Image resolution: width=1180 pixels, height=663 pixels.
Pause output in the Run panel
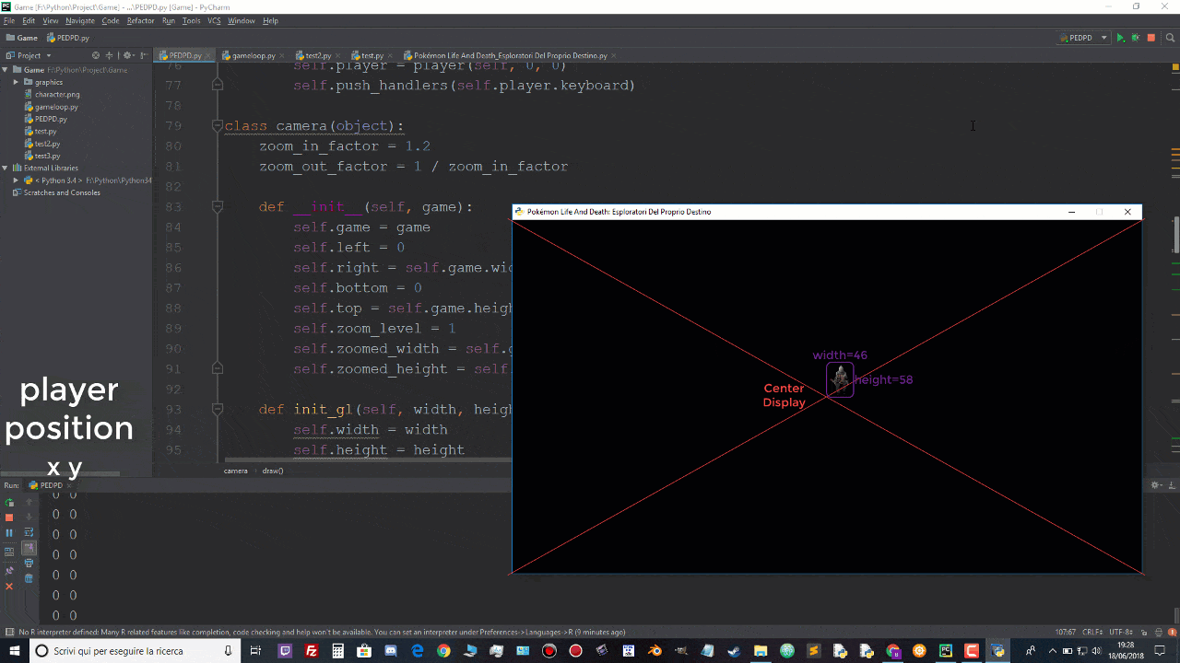click(x=9, y=533)
